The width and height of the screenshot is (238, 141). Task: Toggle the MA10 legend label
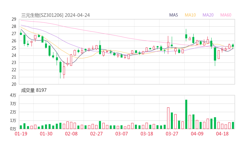tap(190, 15)
